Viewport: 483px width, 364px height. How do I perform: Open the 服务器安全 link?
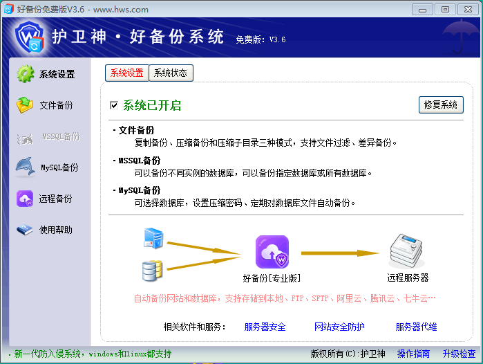pyautogui.click(x=265, y=327)
